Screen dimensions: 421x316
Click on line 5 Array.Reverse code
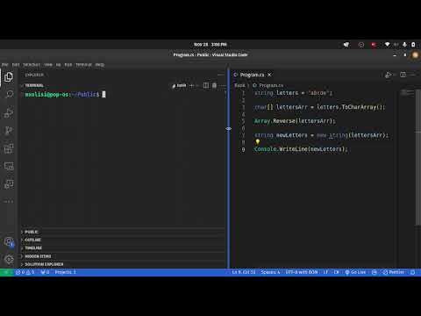tap(295, 121)
